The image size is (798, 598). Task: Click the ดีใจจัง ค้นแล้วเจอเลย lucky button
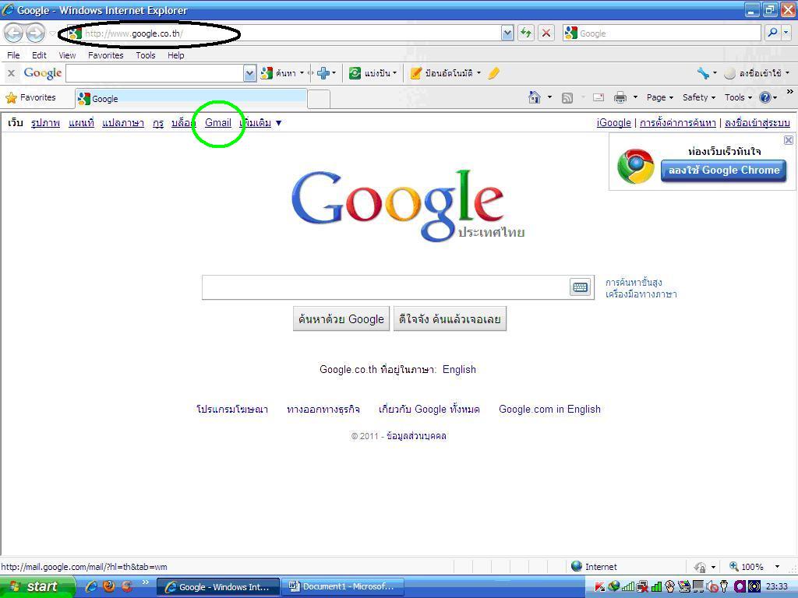pyautogui.click(x=450, y=318)
